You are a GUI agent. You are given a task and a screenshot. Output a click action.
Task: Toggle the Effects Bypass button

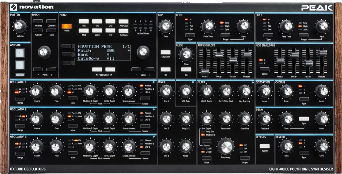(x=265, y=146)
